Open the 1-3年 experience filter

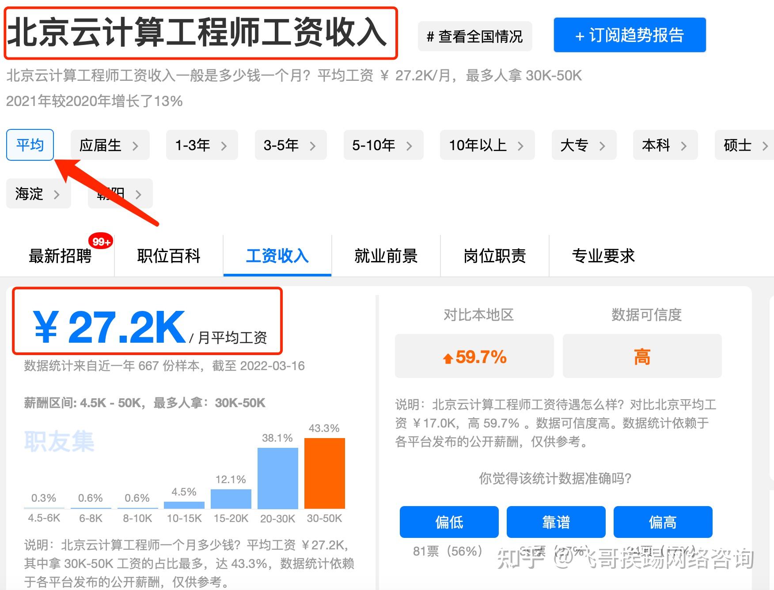(202, 145)
